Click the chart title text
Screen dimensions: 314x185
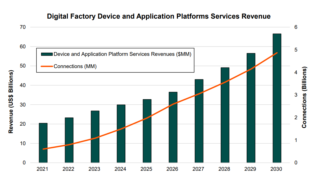click(x=159, y=17)
